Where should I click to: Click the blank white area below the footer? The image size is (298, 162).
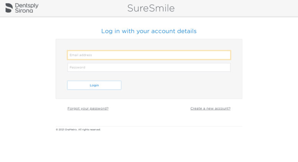pyautogui.click(x=149, y=147)
